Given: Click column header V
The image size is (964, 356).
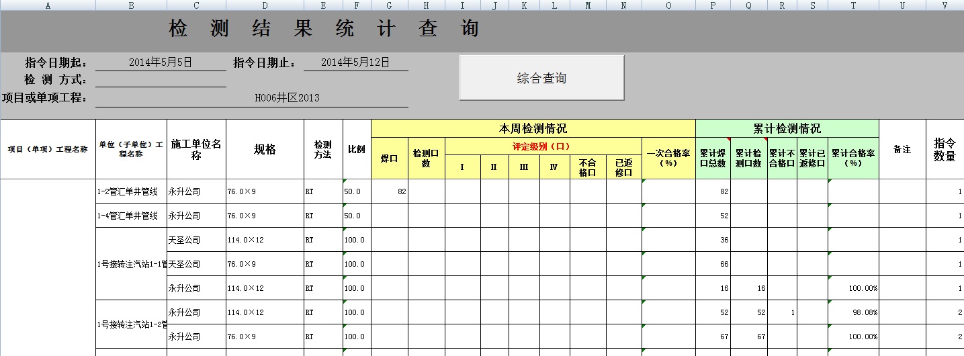Looking at the screenshot, I should [x=945, y=5].
